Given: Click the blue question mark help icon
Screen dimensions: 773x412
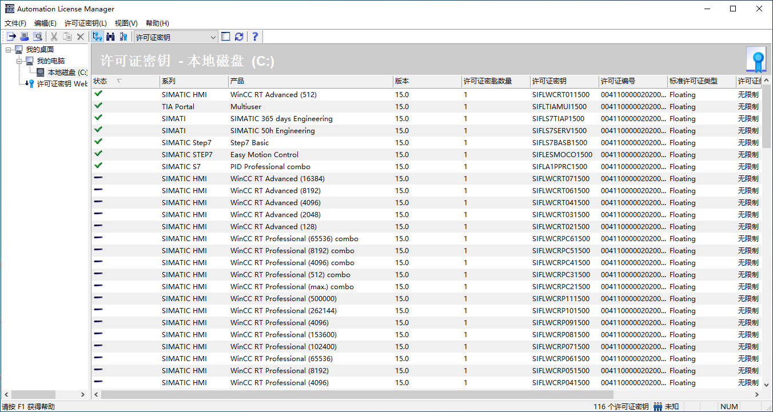Looking at the screenshot, I should click(x=255, y=37).
